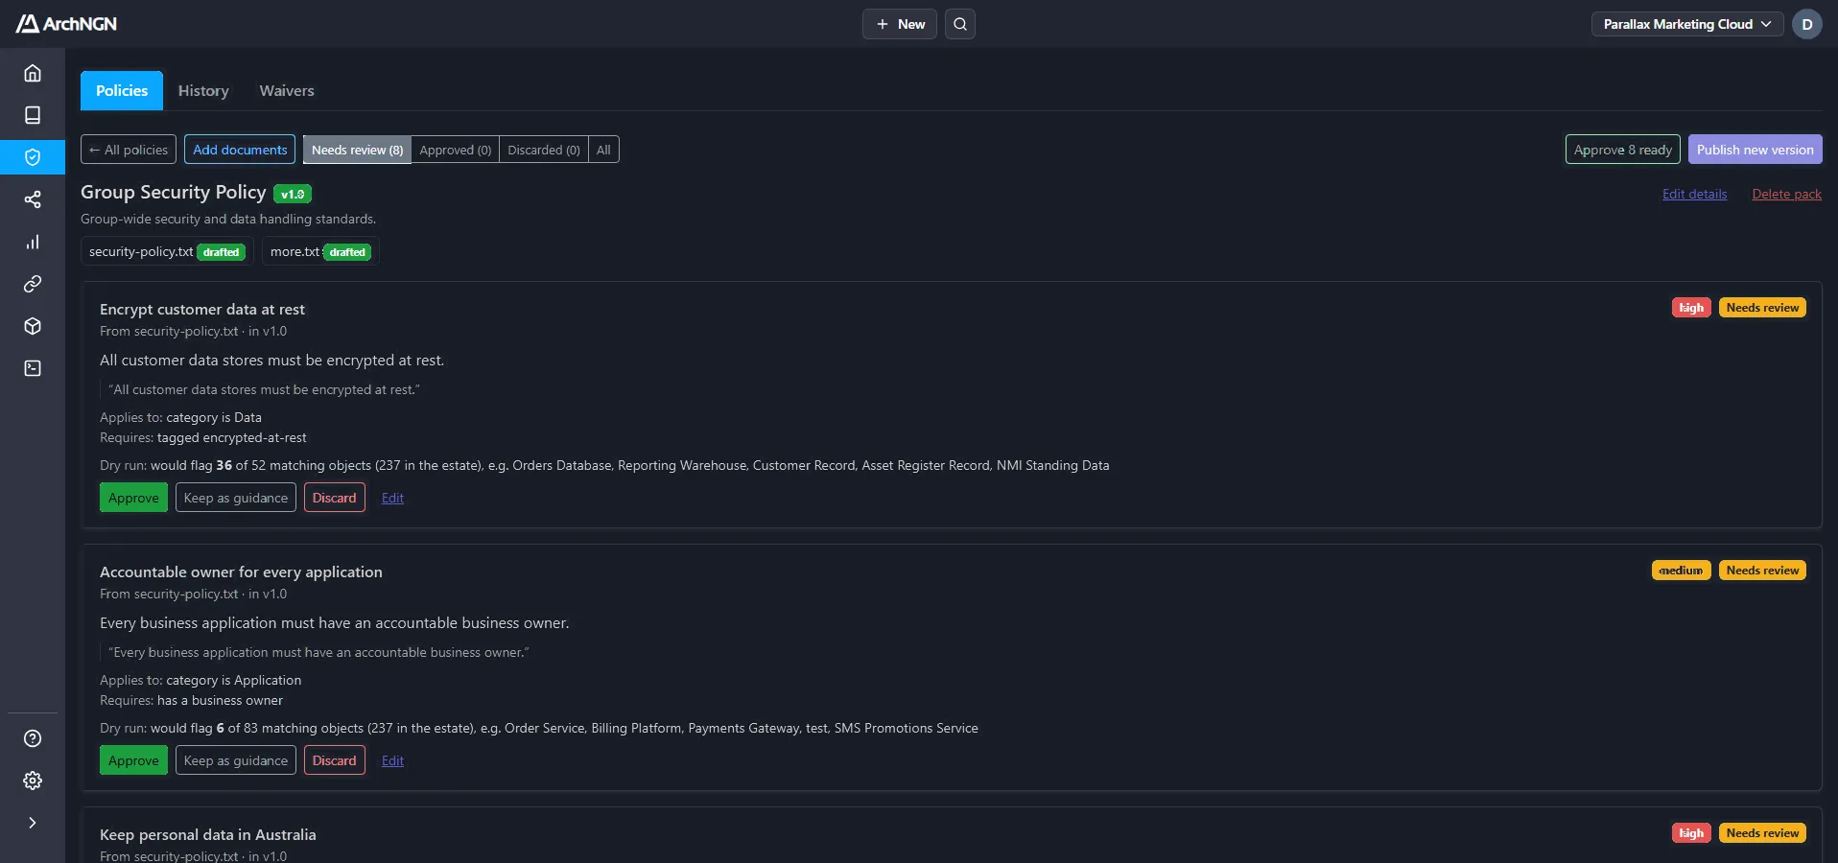The height and width of the screenshot is (863, 1838).
Task: Click the search magnifier icon
Action: pyautogui.click(x=960, y=24)
